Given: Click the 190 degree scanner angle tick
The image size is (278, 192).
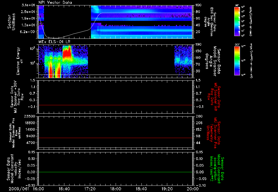Looking at the screenshot, I should click(198, 44).
